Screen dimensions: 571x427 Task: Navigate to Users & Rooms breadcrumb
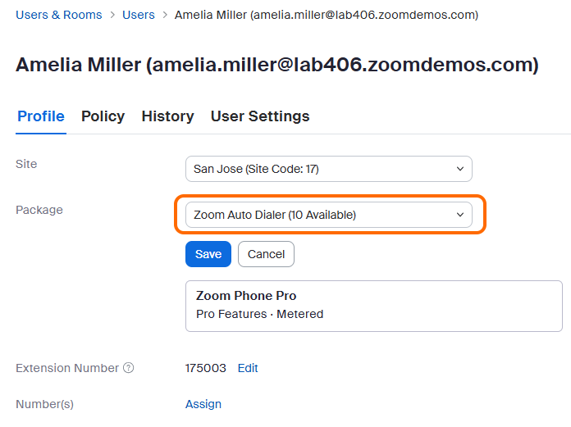[x=59, y=15]
